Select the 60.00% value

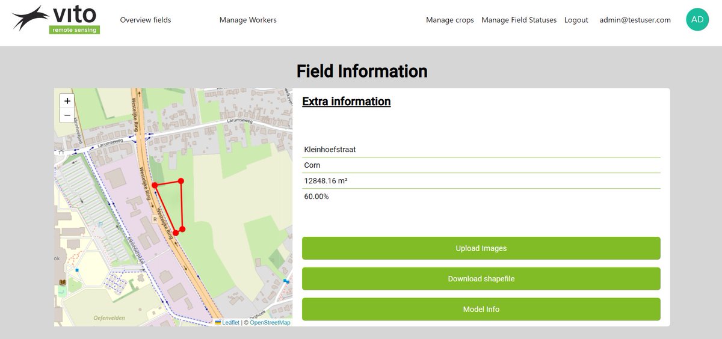(316, 197)
